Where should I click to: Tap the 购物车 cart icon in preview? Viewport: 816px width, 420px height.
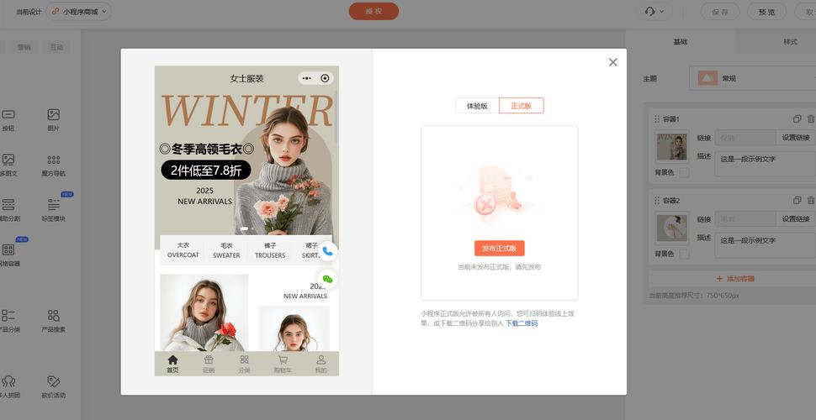point(283,364)
